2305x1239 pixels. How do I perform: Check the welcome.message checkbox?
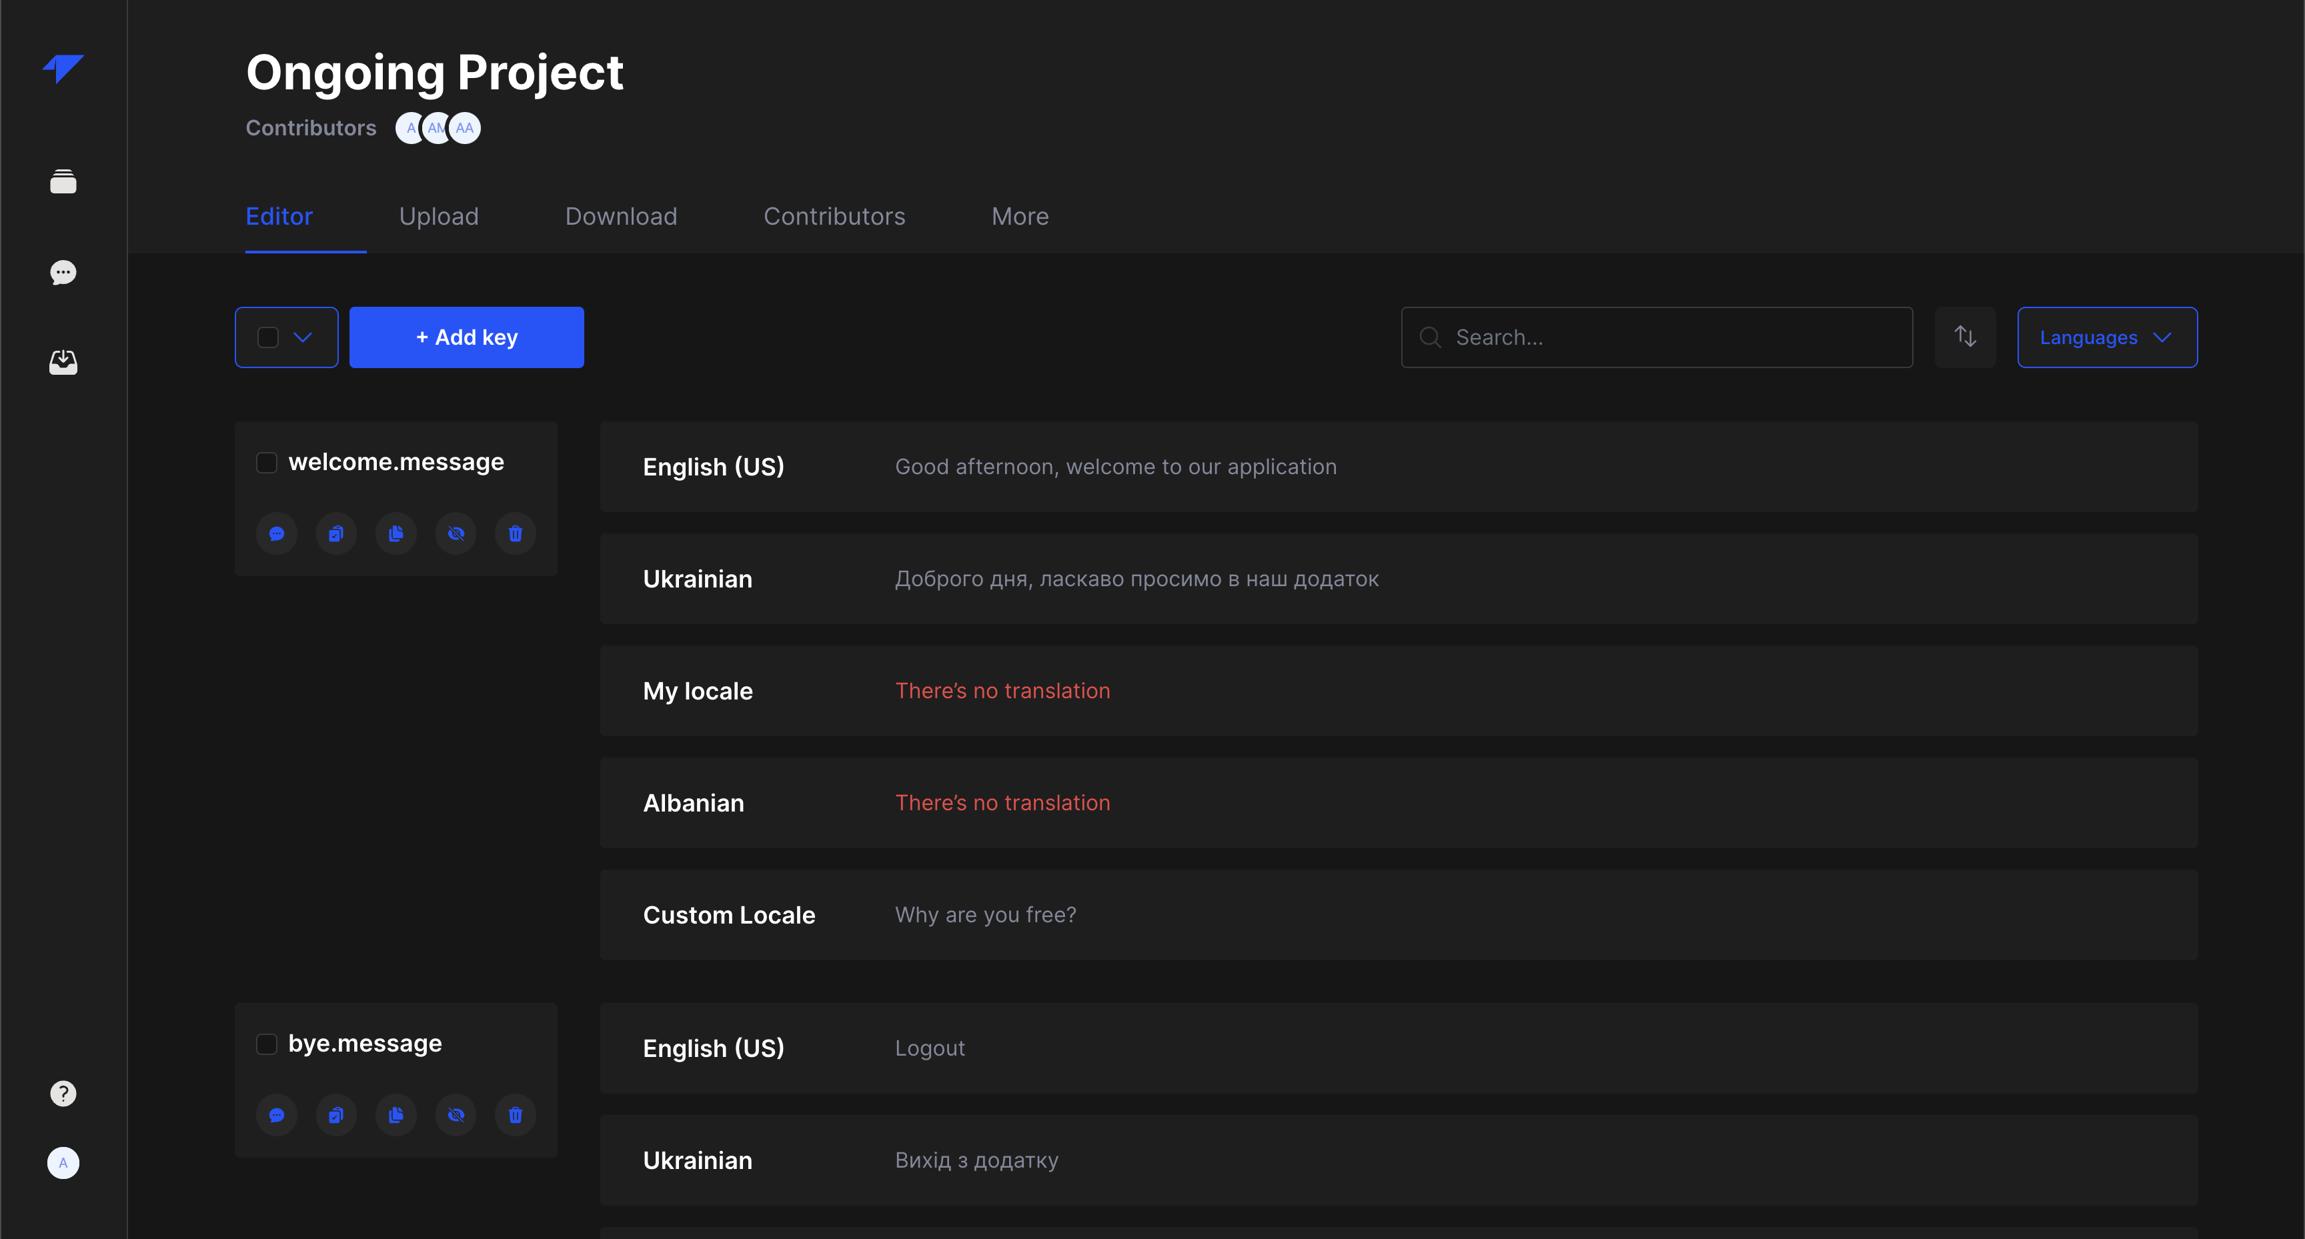[267, 463]
